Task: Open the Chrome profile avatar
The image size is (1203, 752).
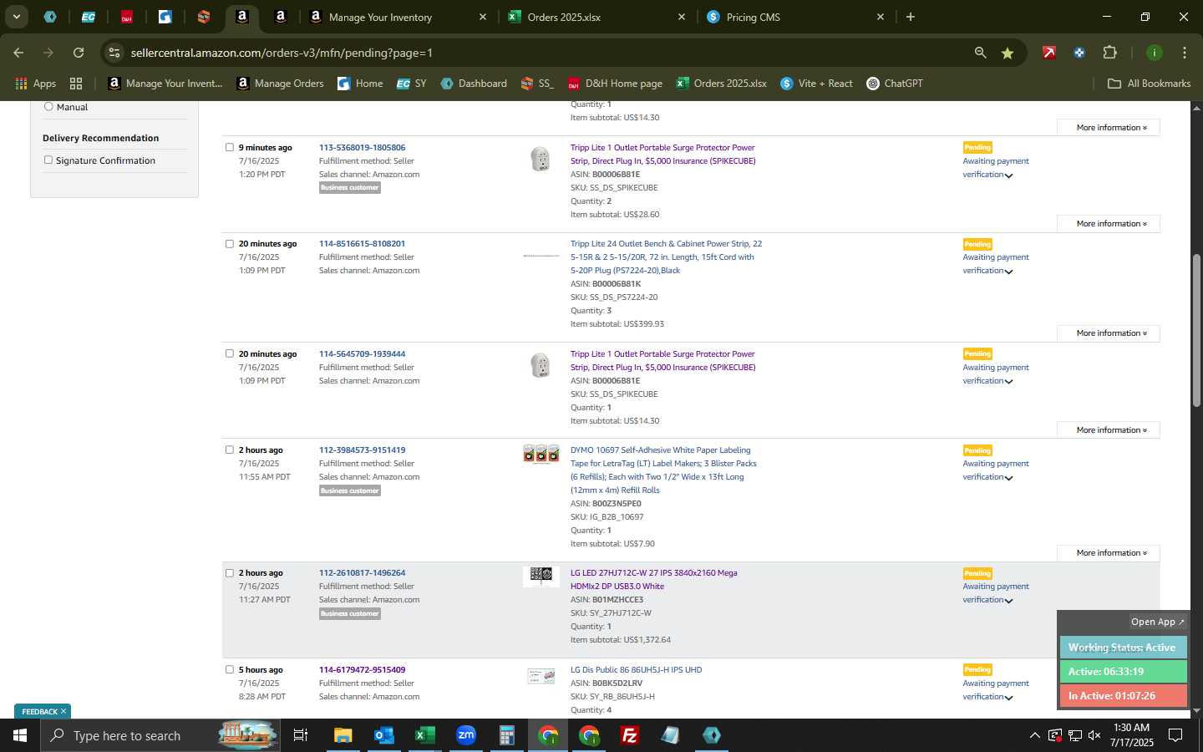Action: coord(1154,53)
